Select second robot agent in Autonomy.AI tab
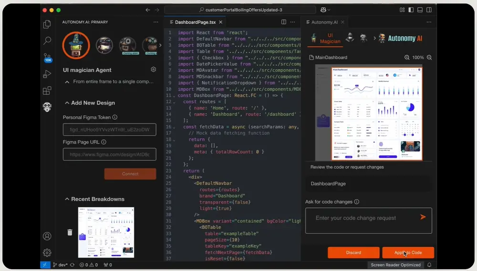The width and height of the screenshot is (477, 271). (350, 38)
